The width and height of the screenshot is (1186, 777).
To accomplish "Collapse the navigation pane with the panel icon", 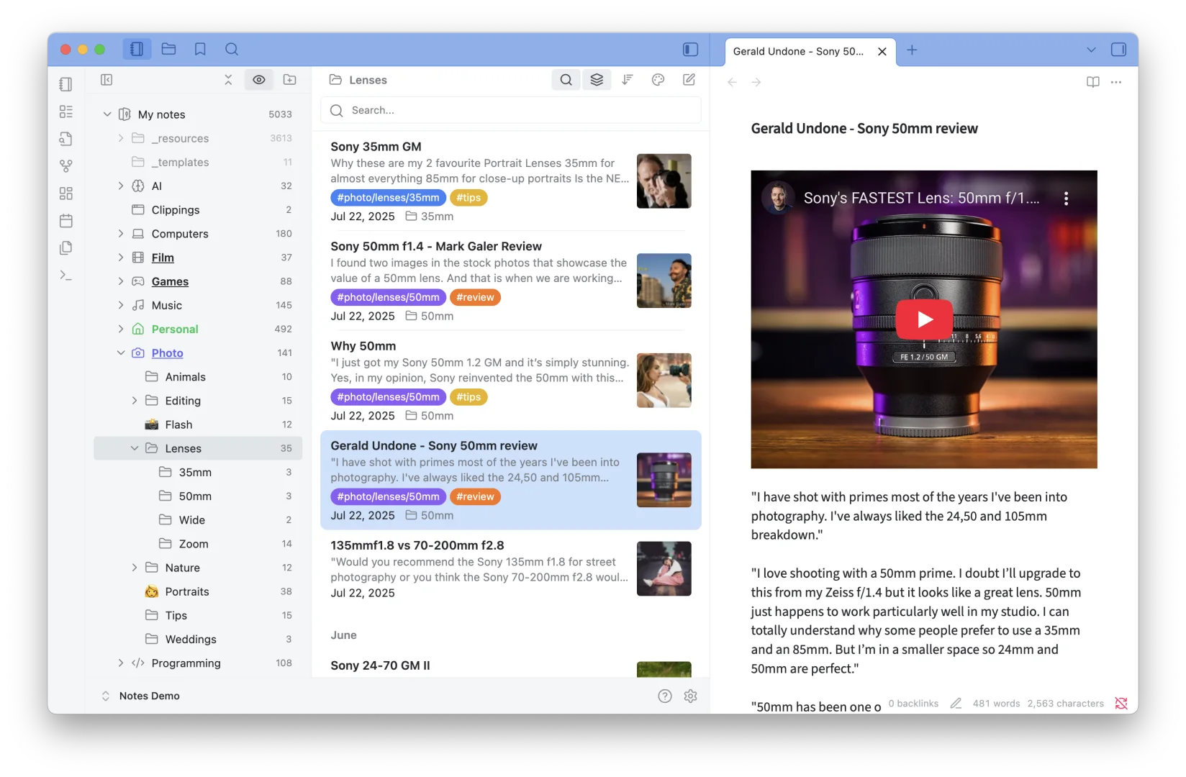I will (107, 80).
